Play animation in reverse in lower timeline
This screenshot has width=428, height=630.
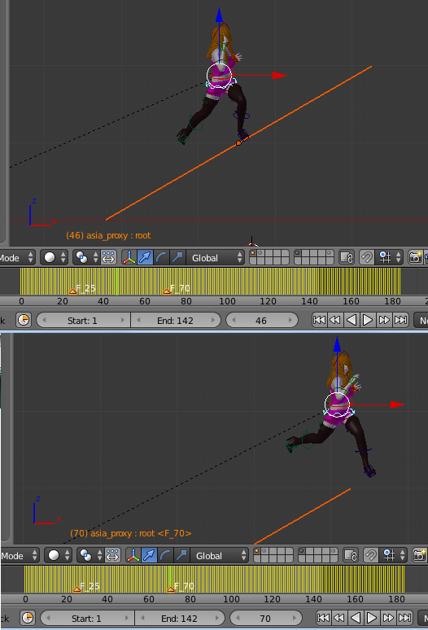tap(356, 618)
